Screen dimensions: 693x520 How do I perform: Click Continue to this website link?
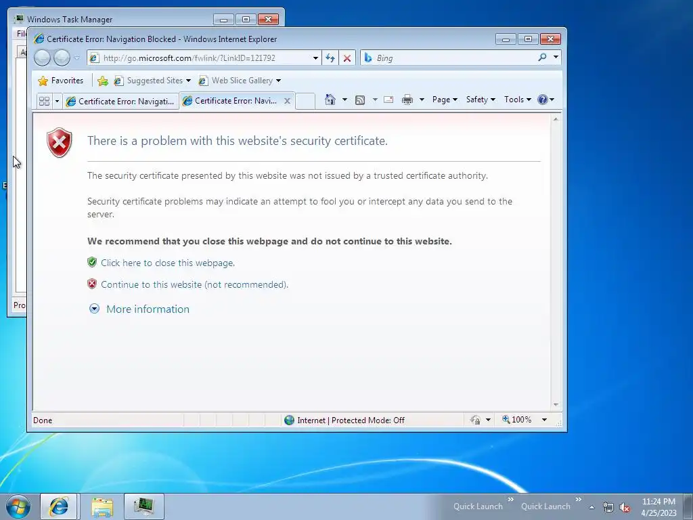194,284
